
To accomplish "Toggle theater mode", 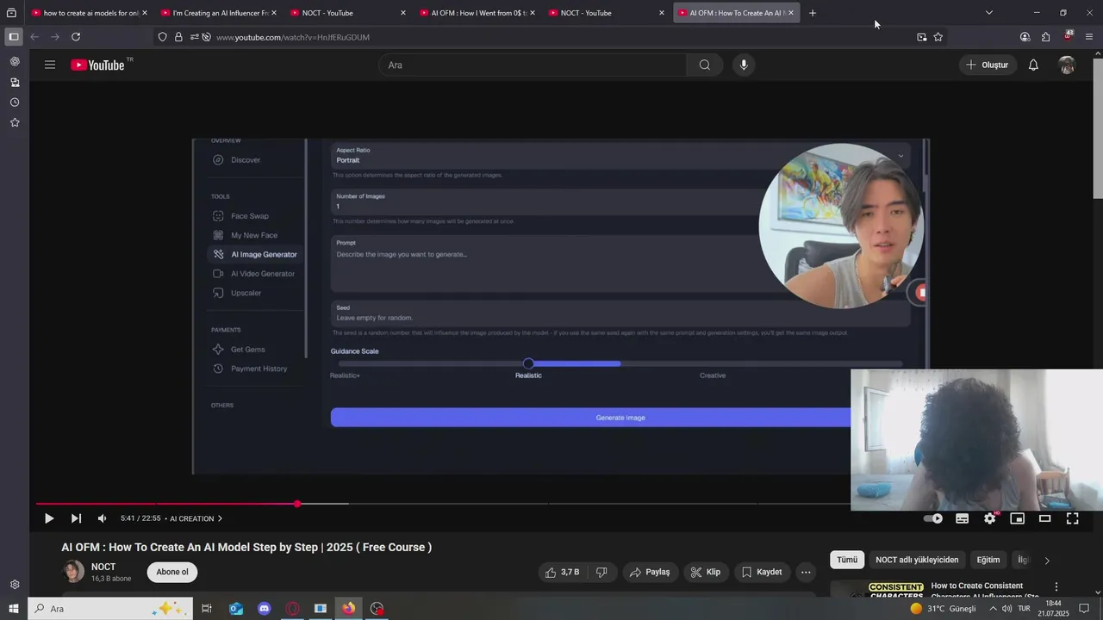I will point(1044,518).
